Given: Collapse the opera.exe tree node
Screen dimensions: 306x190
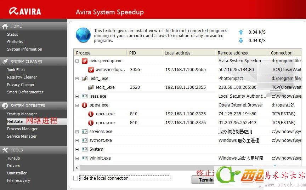Looking at the screenshot, I should pyautogui.click(x=77, y=105).
